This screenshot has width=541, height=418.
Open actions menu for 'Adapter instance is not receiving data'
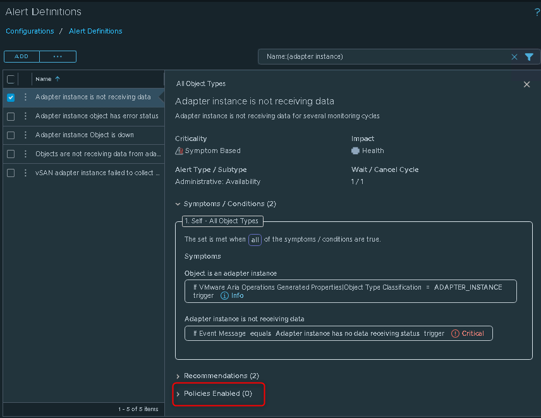point(26,97)
